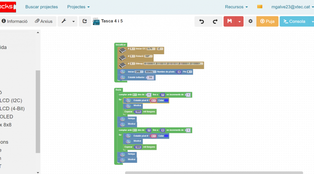Click the Catalan flag language icon
314x174 pixels.
260,7
